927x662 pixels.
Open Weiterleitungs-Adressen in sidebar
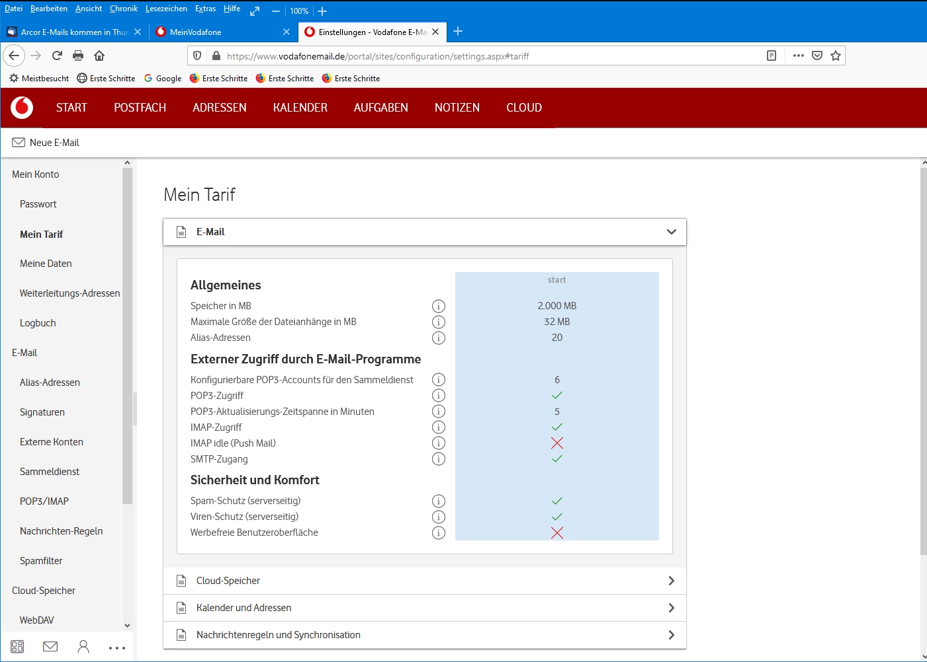tap(70, 293)
